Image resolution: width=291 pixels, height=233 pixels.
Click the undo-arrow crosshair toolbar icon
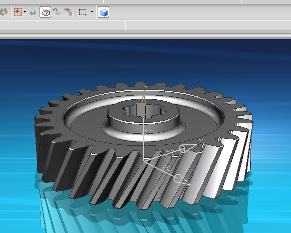(57, 12)
